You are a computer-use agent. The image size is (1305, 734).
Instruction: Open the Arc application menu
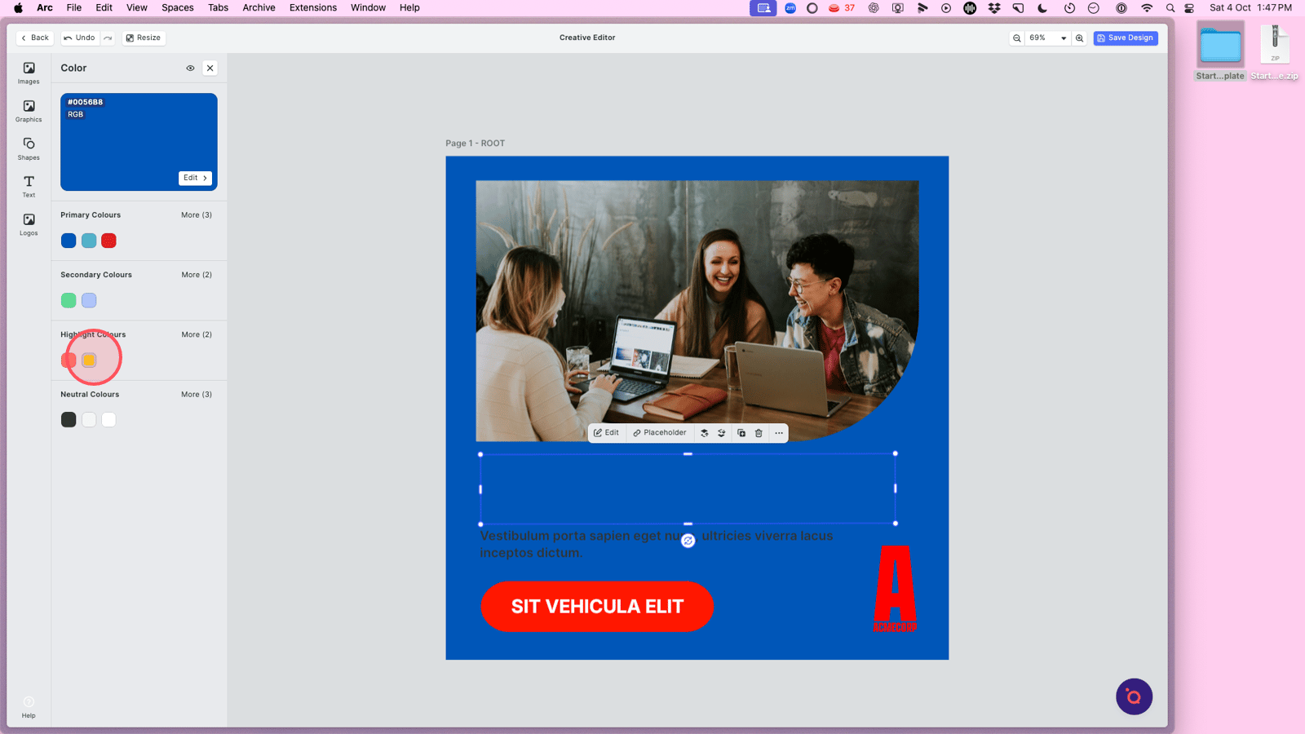pyautogui.click(x=45, y=8)
